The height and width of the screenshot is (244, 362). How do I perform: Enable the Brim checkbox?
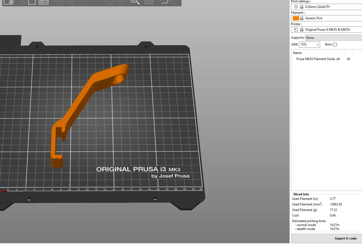[335, 44]
